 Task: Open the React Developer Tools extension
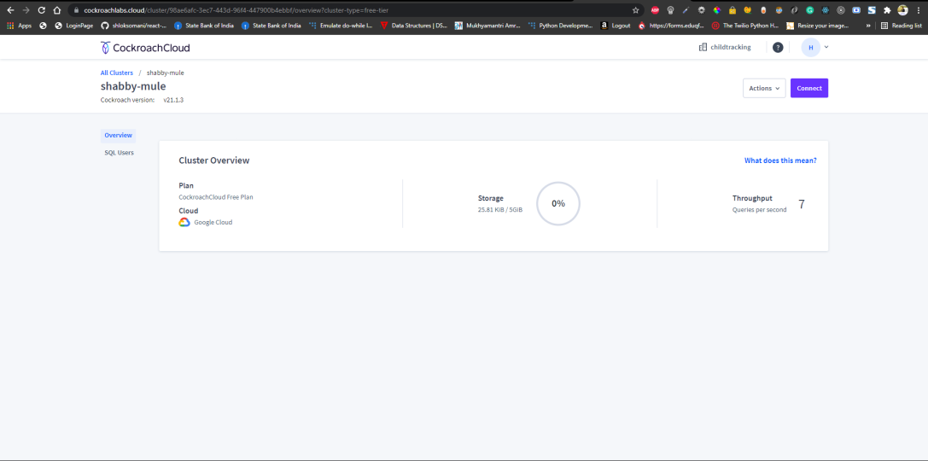tap(825, 10)
